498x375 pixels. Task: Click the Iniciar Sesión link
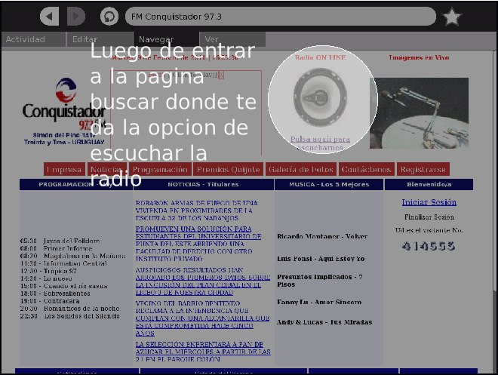tap(429, 202)
